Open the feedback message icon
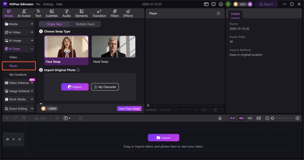The image size is (304, 160). point(214,4)
